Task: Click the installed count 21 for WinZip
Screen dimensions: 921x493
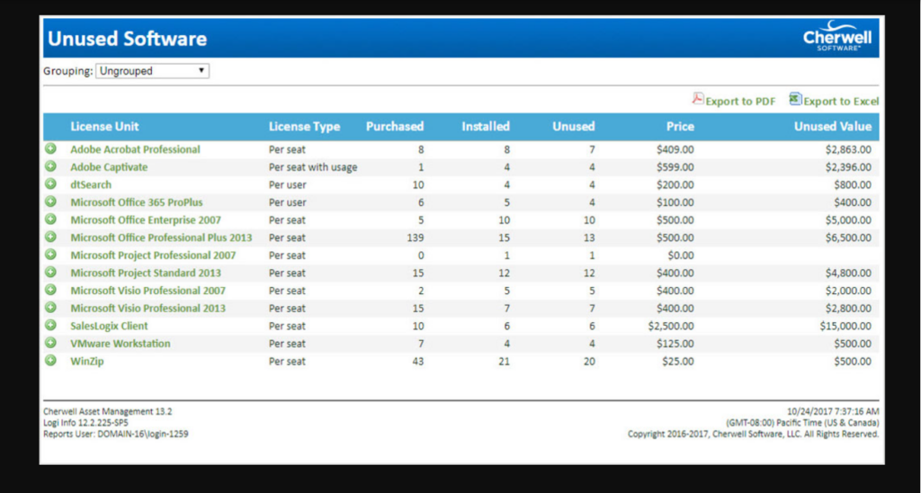Action: coord(504,361)
